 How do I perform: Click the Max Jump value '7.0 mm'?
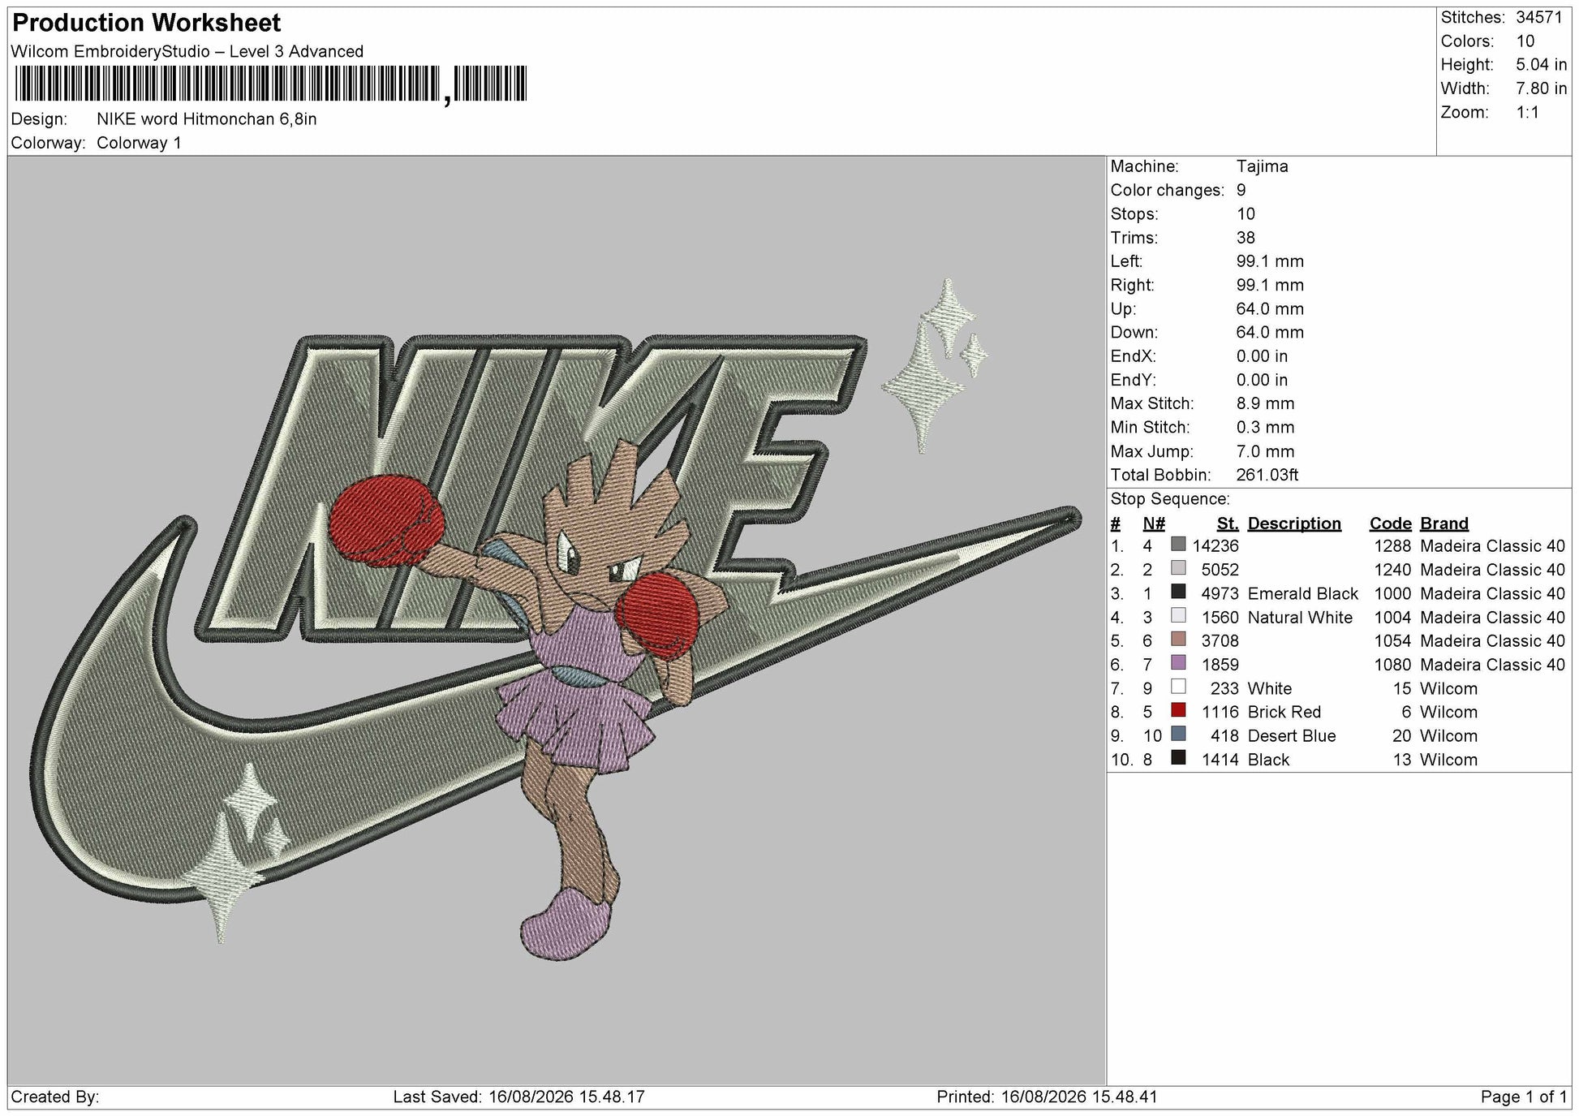tap(1265, 451)
